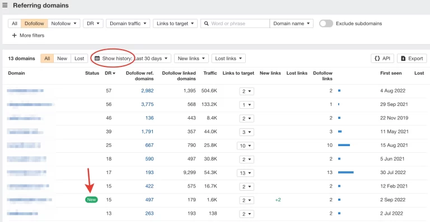This screenshot has width=430, height=222.
Task: Toggle Exclude subdomains switch
Action: [x=326, y=23]
